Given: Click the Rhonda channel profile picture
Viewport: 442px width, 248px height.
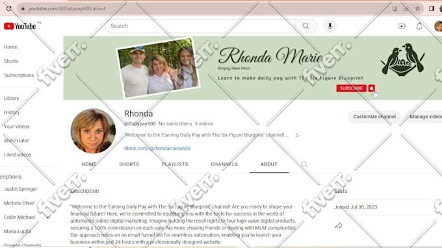Looking at the screenshot, I should [93, 131].
